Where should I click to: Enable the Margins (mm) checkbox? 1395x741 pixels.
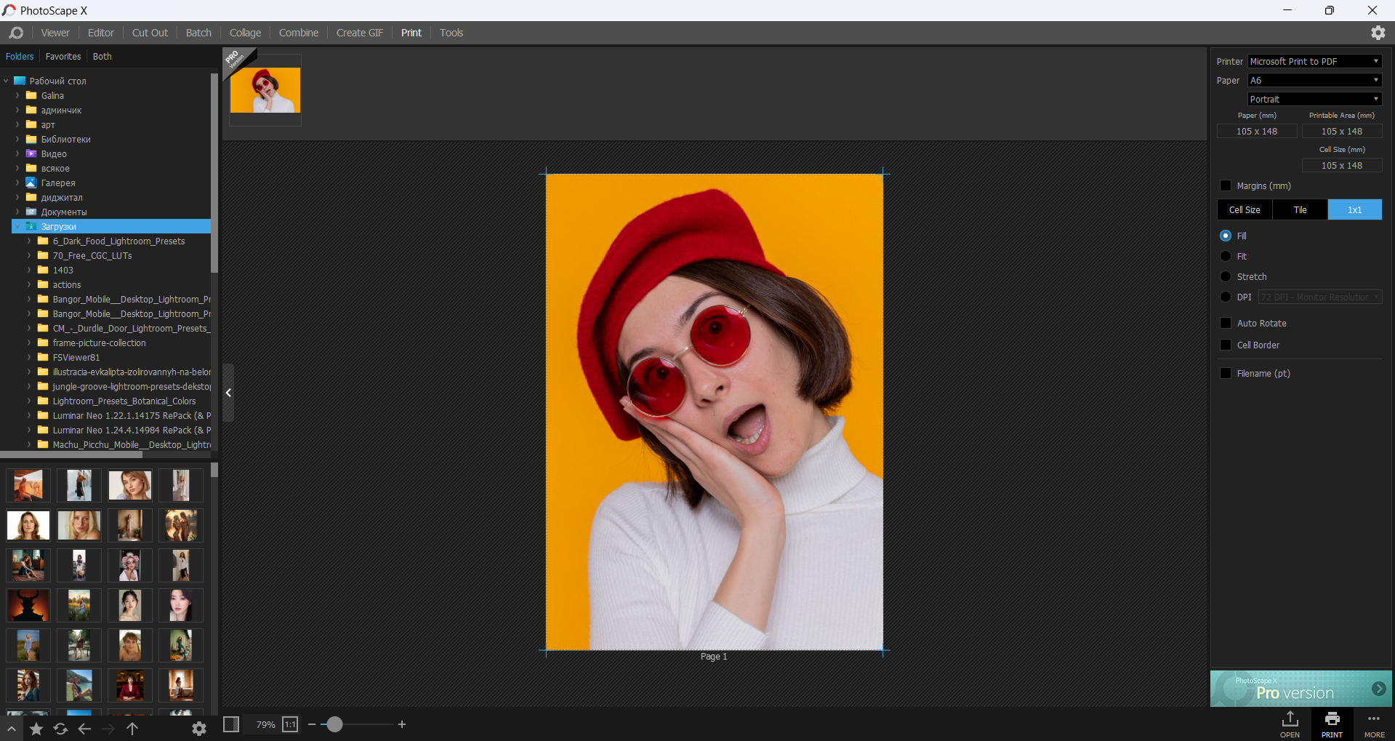tap(1226, 186)
